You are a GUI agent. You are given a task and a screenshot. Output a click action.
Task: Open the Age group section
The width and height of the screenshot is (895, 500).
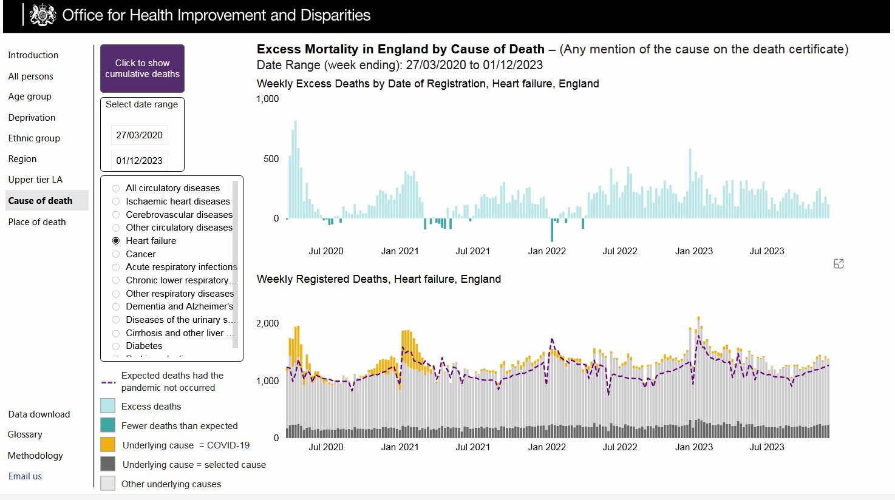click(x=30, y=96)
